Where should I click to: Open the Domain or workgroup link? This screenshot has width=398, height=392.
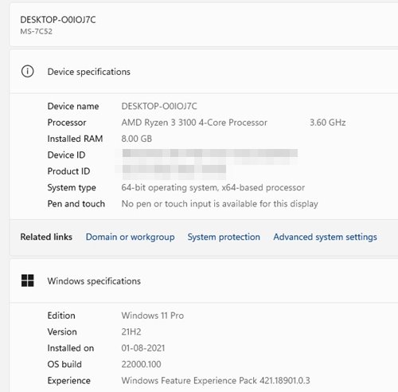(130, 237)
